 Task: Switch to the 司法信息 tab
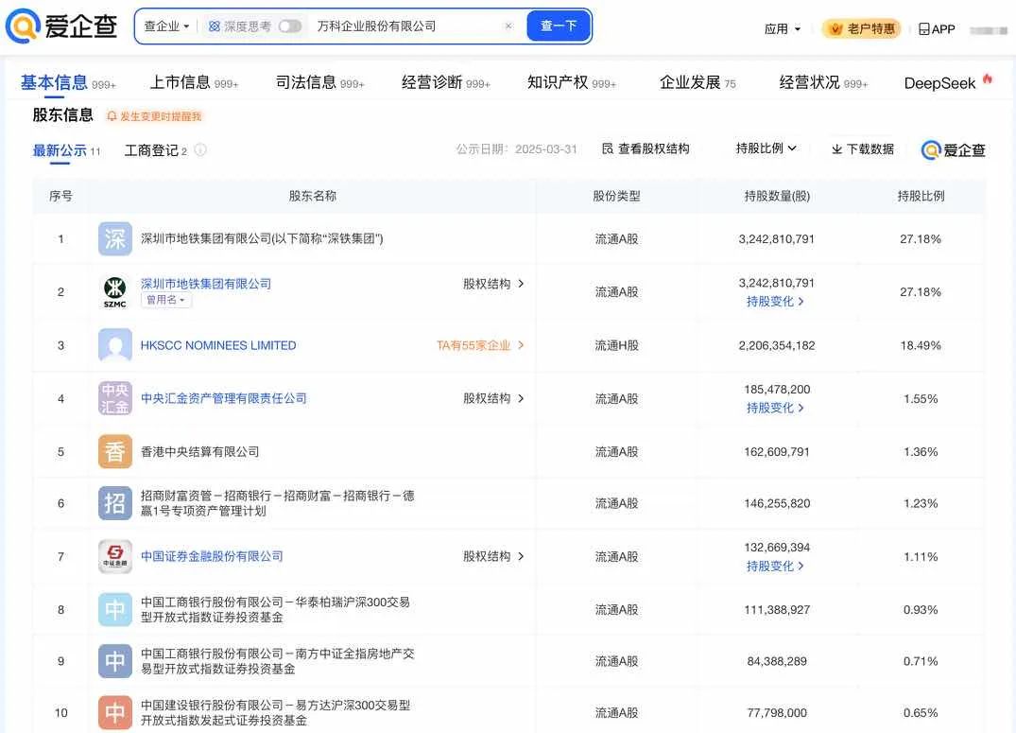coord(319,83)
